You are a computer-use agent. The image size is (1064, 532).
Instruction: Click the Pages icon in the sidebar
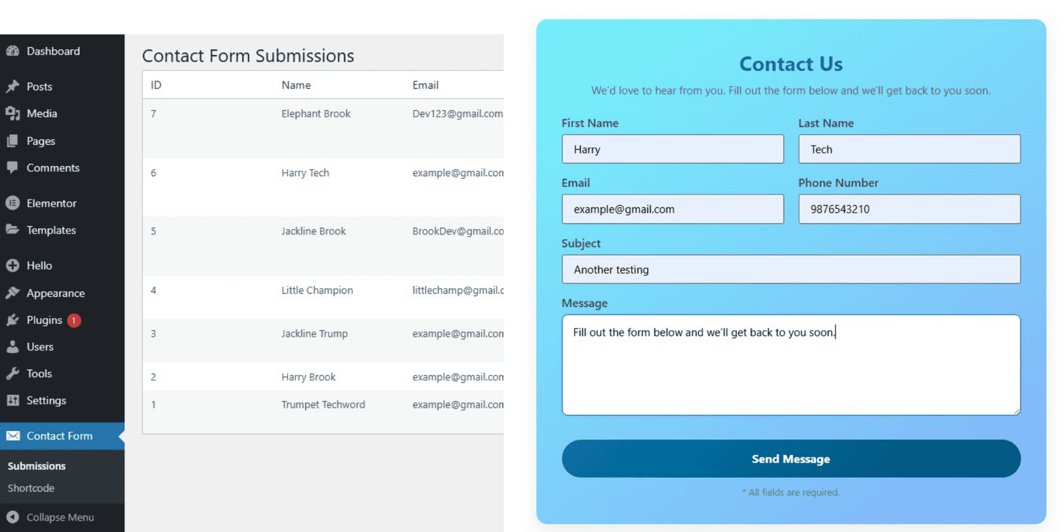[13, 141]
